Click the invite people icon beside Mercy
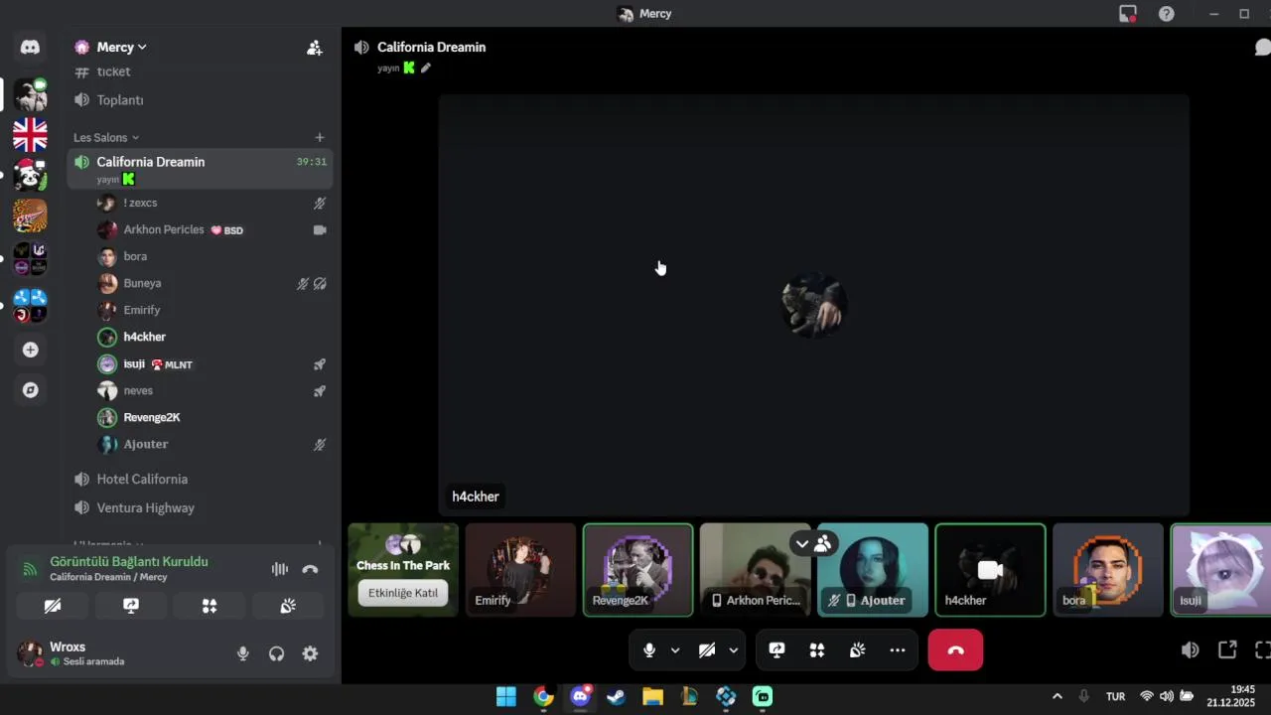This screenshot has width=1271, height=715. (314, 47)
